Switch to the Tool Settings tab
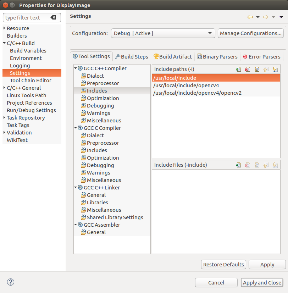 click(92, 56)
